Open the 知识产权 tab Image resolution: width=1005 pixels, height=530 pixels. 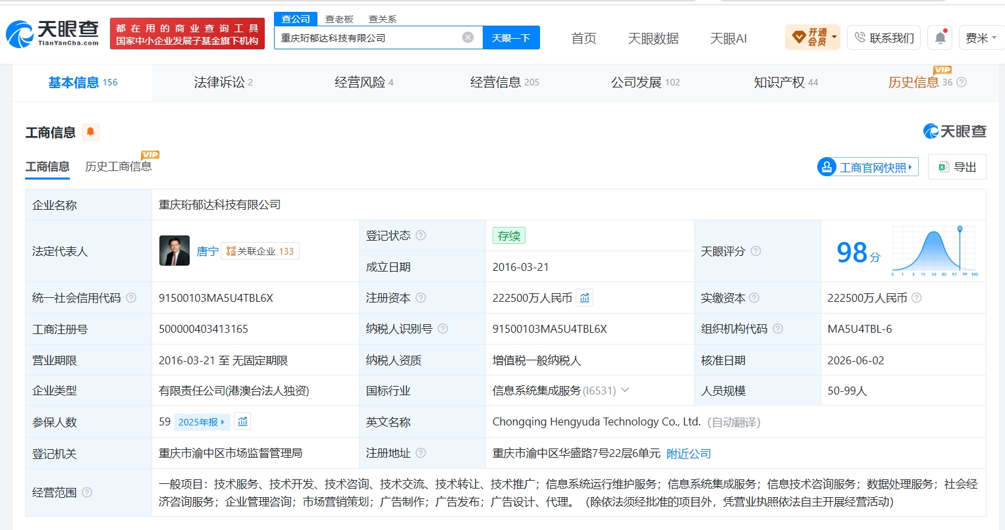pyautogui.click(x=786, y=82)
